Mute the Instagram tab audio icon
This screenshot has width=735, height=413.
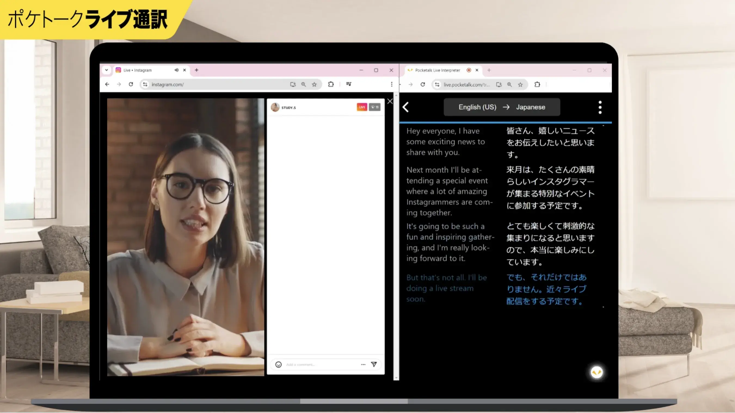[176, 70]
